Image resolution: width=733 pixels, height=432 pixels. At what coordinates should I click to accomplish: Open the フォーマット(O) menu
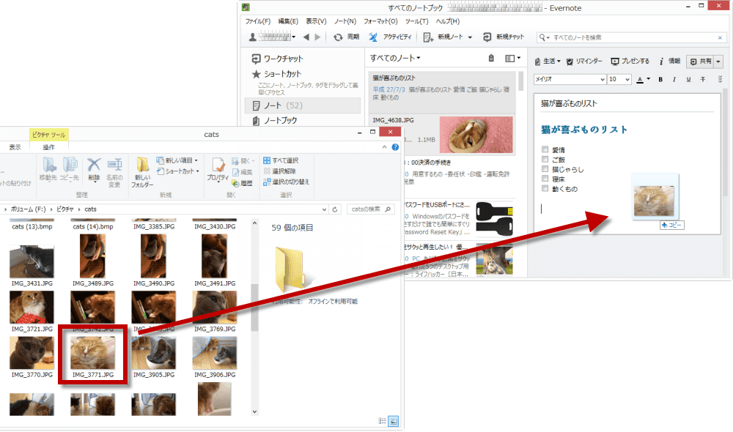(x=380, y=21)
